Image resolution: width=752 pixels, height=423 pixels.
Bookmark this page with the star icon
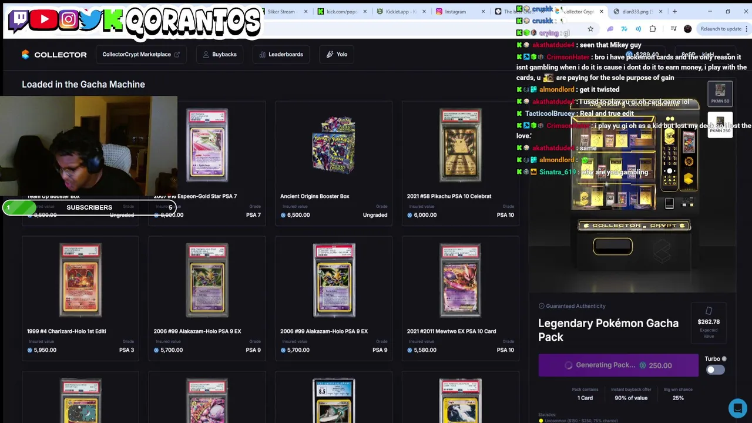click(590, 29)
